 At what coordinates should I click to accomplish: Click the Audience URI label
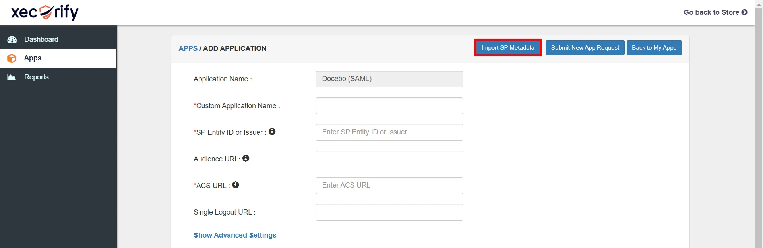(217, 159)
